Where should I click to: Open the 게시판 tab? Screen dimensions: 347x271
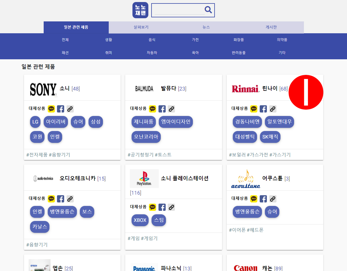coord(271,27)
